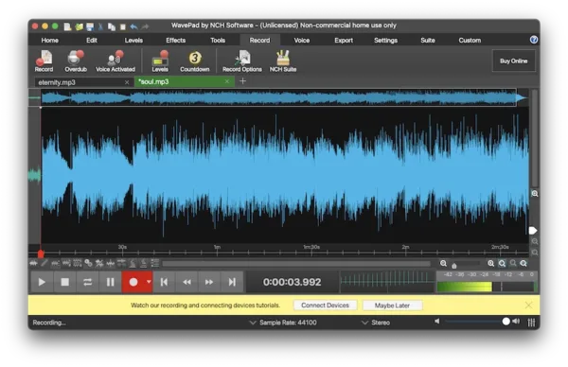Toggle loop playback mode

(x=87, y=282)
